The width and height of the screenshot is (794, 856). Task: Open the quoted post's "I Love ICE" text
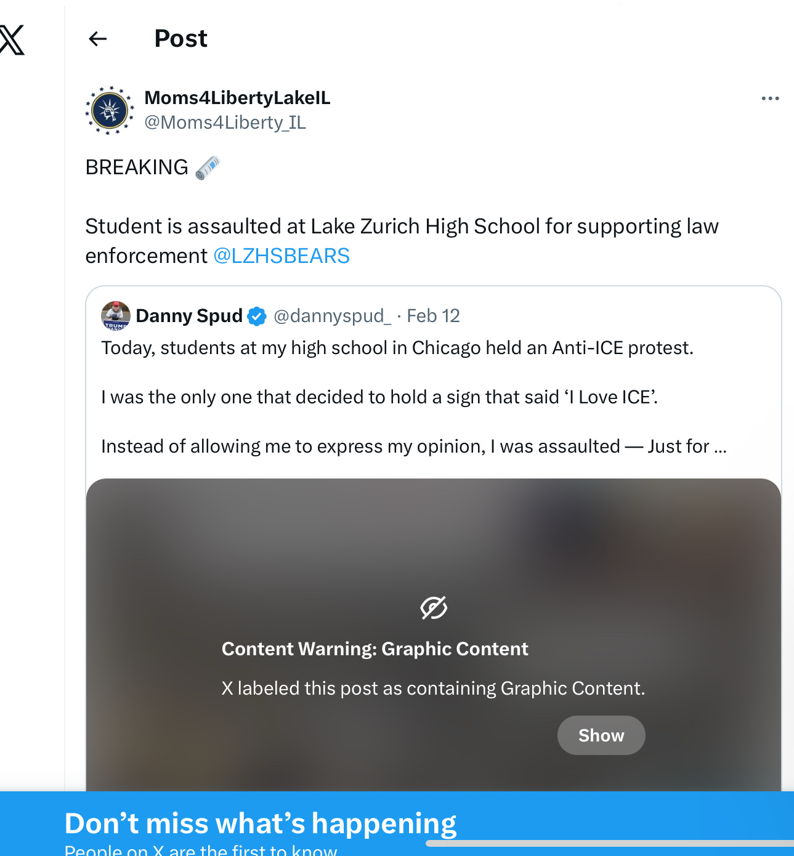(x=379, y=397)
